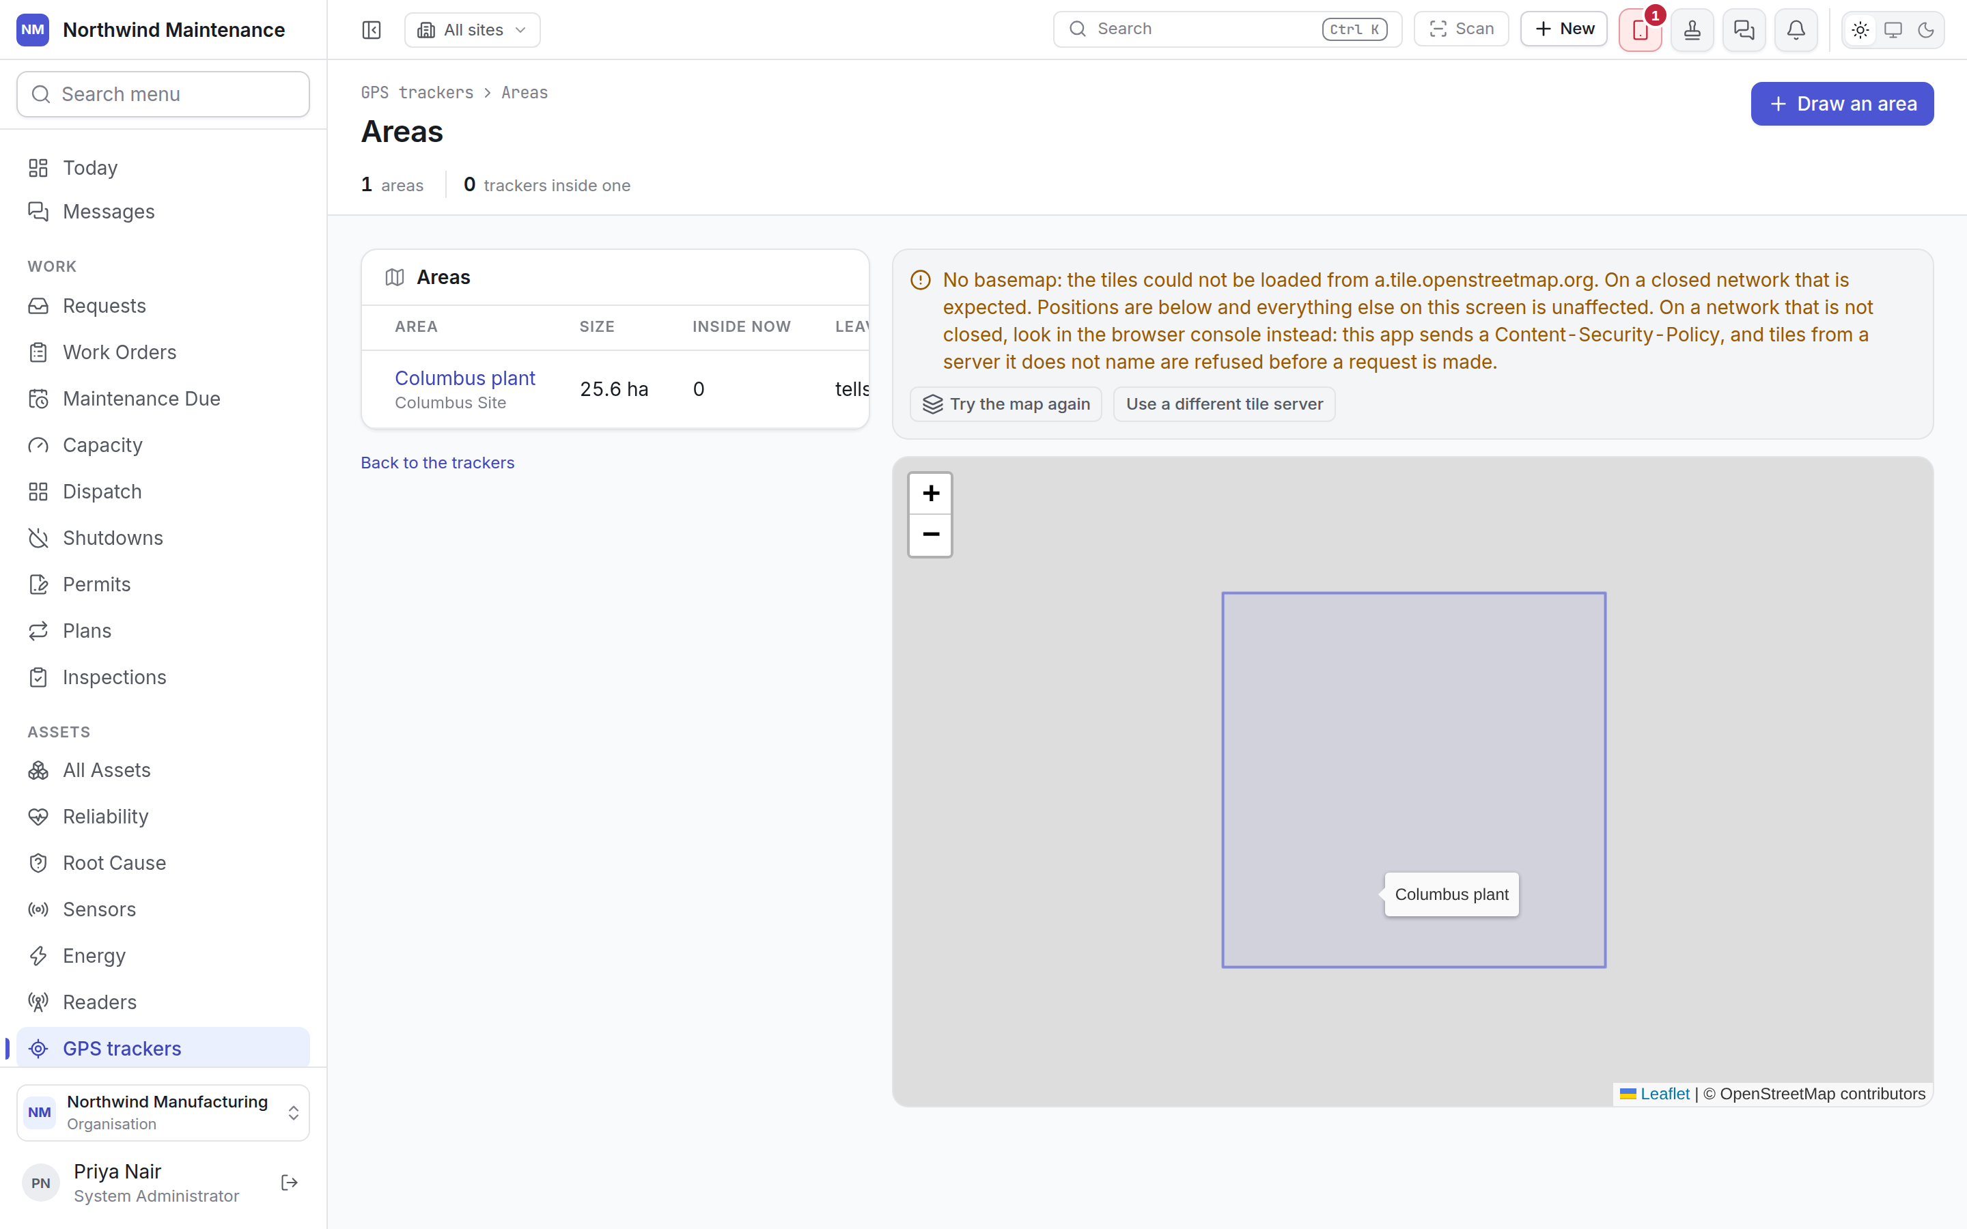This screenshot has width=1967, height=1229.
Task: Collapse the sidebar panel icon
Action: [372, 30]
